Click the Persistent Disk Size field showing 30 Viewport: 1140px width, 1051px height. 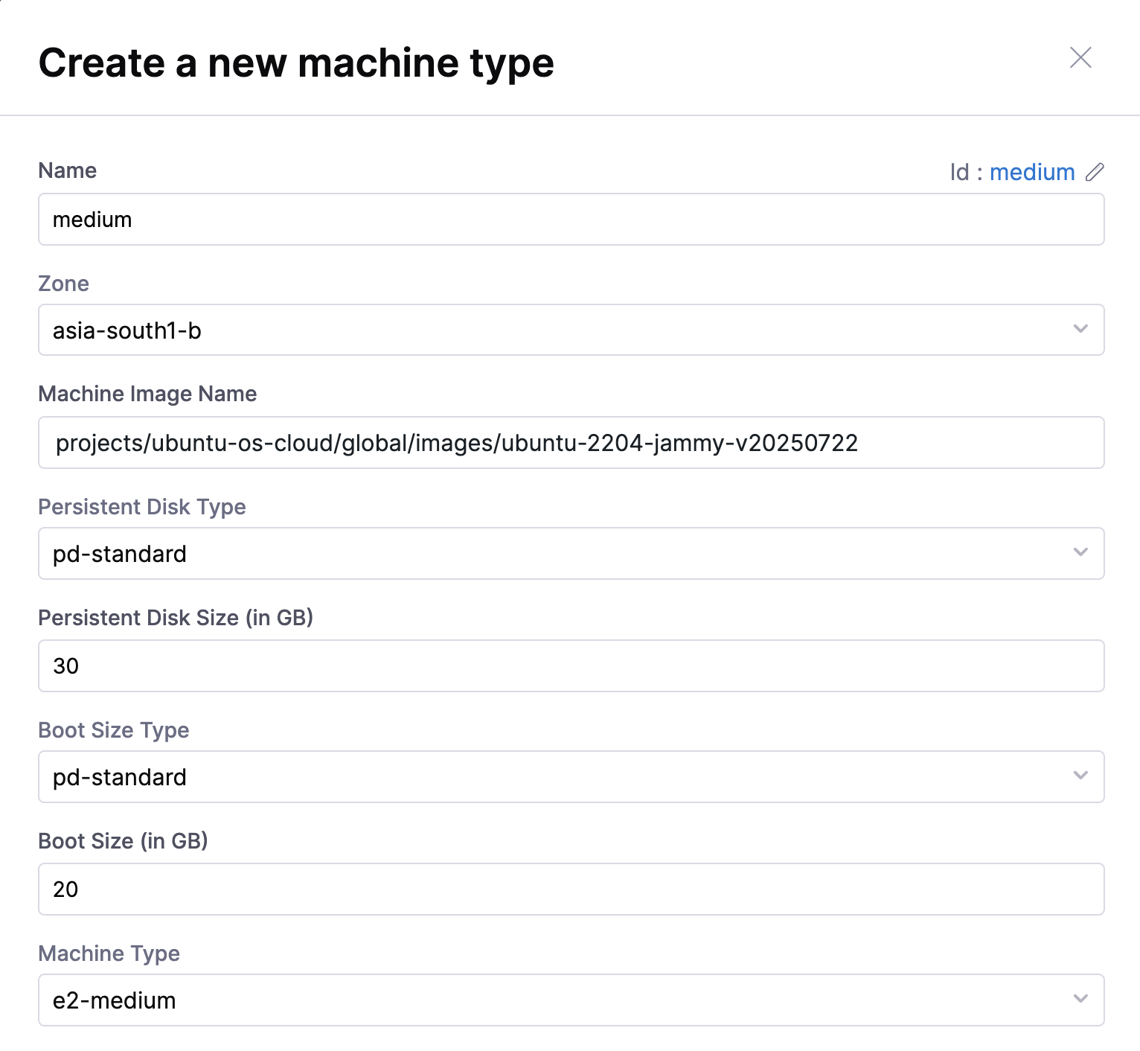point(570,666)
